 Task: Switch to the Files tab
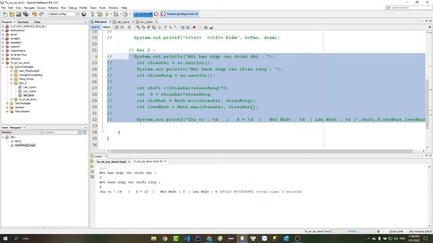tap(37, 22)
